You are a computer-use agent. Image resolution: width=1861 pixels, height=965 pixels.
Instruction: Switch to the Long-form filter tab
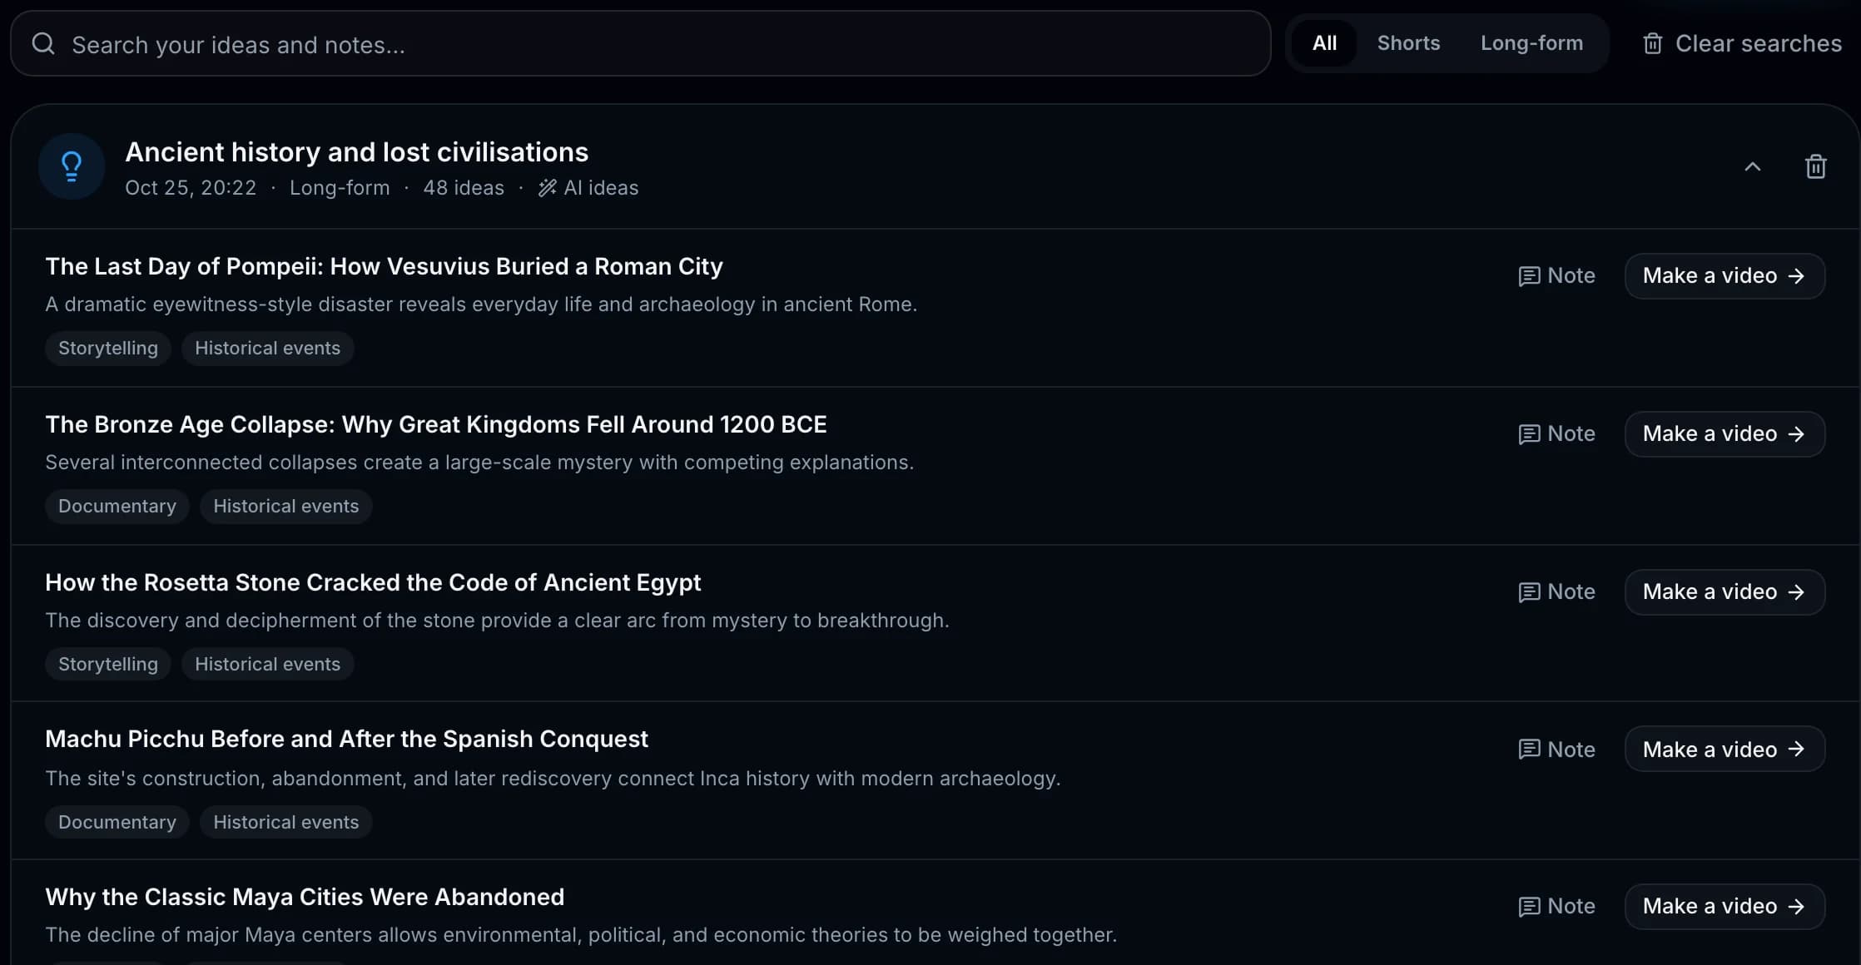point(1531,43)
